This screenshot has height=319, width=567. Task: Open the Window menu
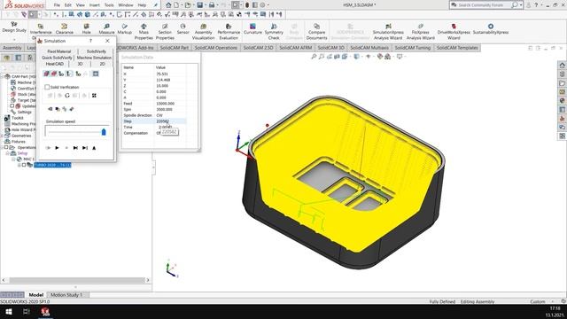point(126,5)
